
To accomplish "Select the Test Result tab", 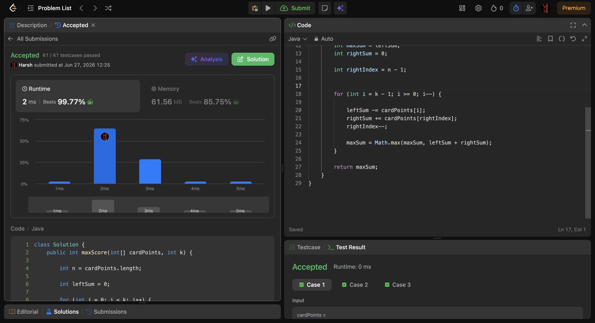I will click(347, 247).
